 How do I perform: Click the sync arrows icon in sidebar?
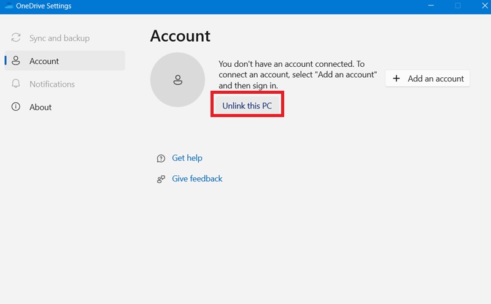[16, 37]
